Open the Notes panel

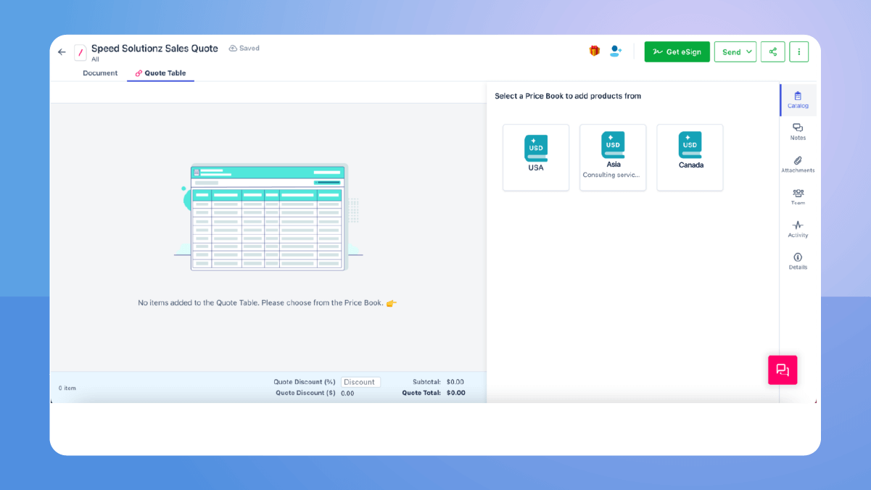coord(798,132)
